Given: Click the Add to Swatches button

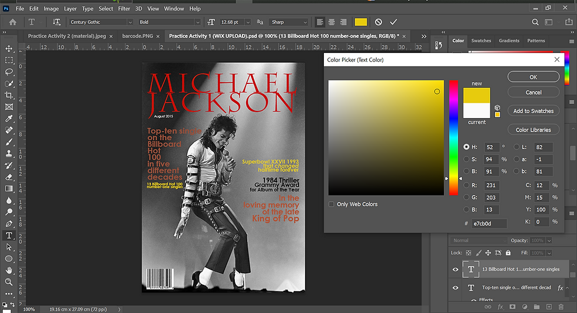Looking at the screenshot, I should tap(533, 111).
